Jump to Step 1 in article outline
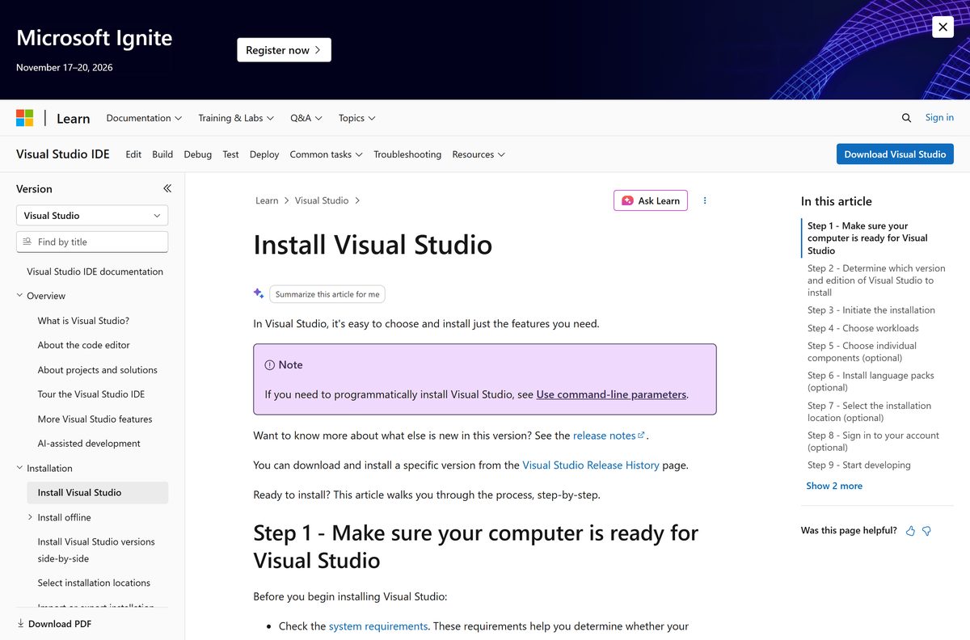 tap(867, 238)
